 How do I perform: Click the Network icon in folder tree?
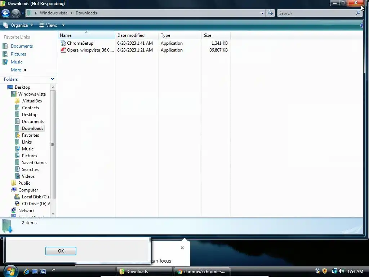(14, 210)
